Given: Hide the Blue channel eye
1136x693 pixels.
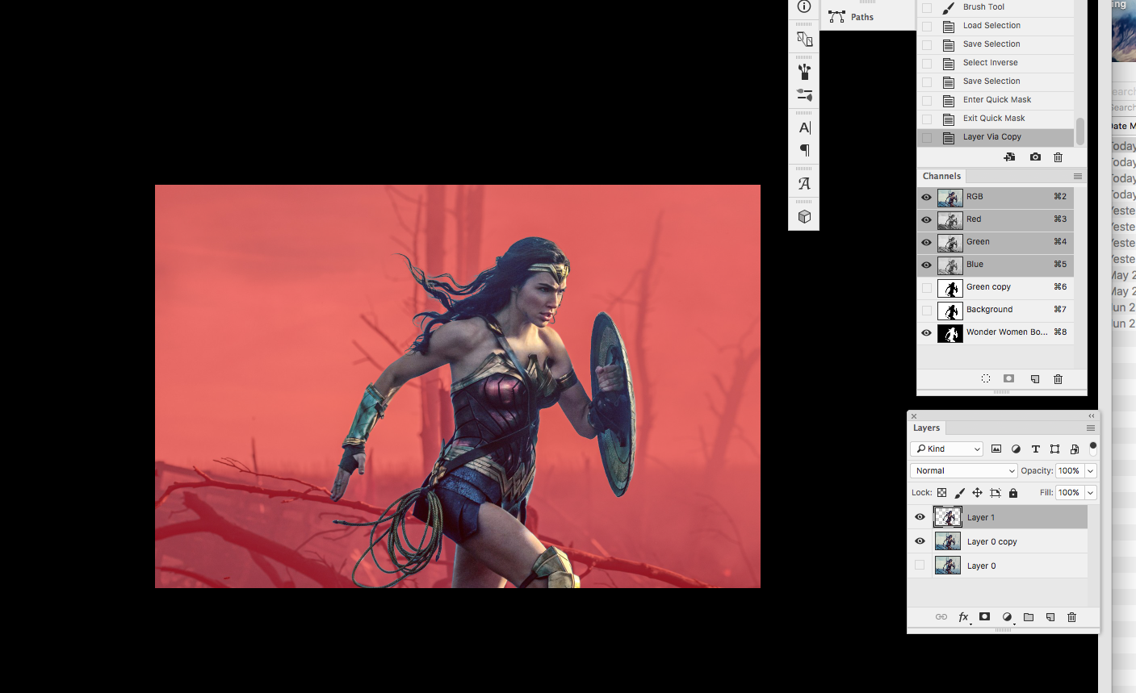Looking at the screenshot, I should (x=926, y=265).
